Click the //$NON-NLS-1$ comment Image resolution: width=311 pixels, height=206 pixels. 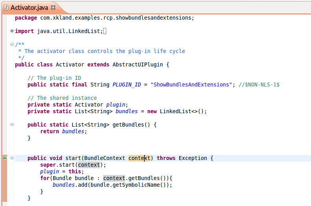[259, 85]
